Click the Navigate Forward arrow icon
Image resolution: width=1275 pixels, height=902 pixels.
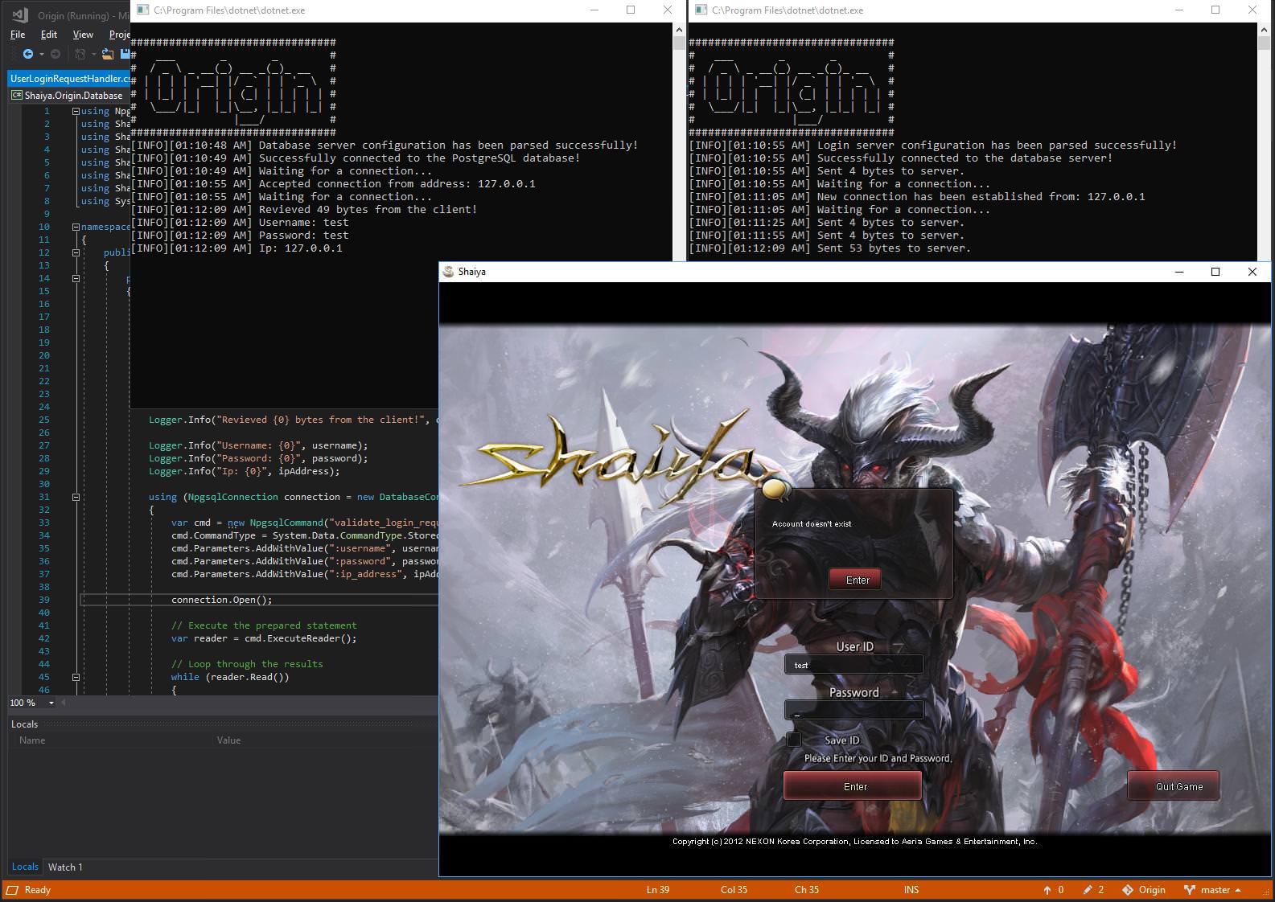pyautogui.click(x=56, y=54)
